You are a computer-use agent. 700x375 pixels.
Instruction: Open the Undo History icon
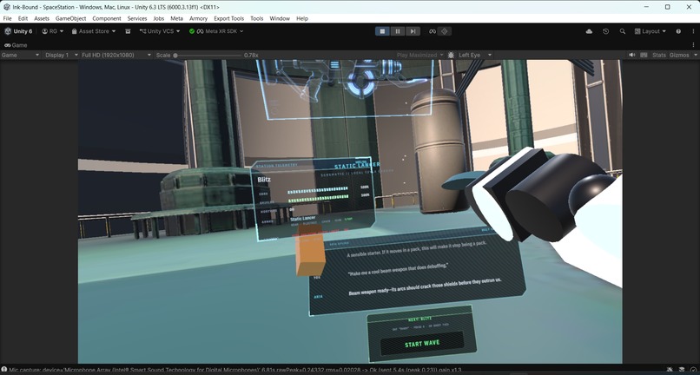point(605,31)
